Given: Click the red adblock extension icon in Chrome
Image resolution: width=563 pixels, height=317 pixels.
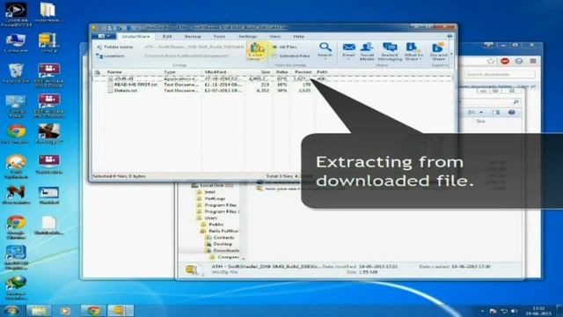Looking at the screenshot, I should click(x=504, y=61).
